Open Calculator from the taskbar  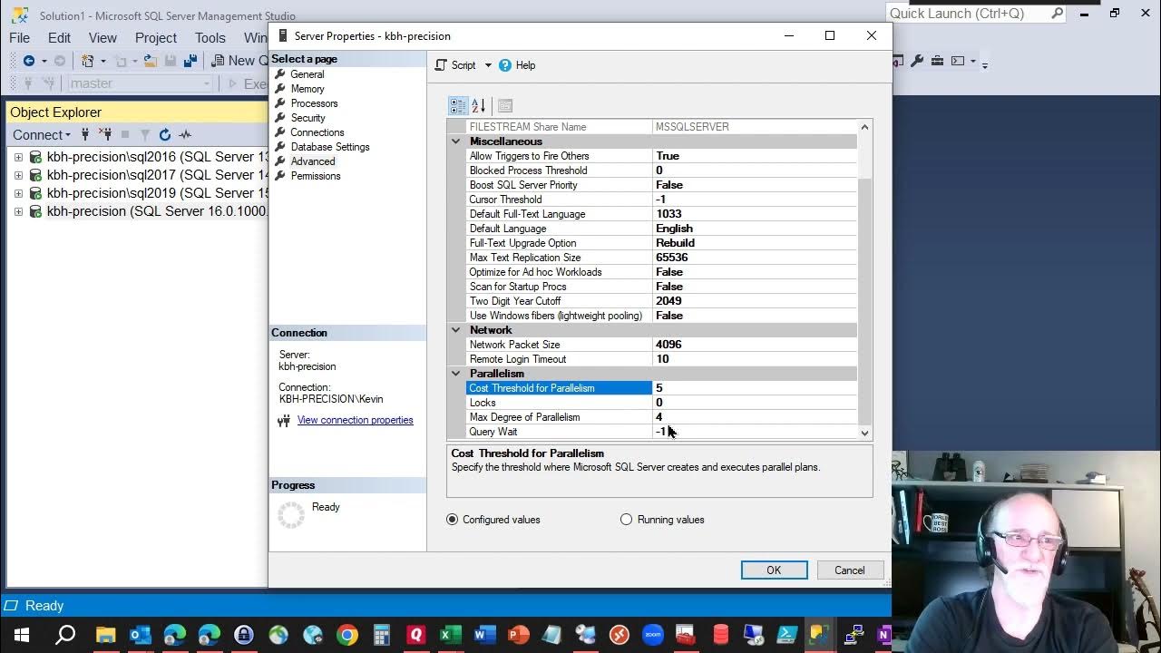click(382, 635)
